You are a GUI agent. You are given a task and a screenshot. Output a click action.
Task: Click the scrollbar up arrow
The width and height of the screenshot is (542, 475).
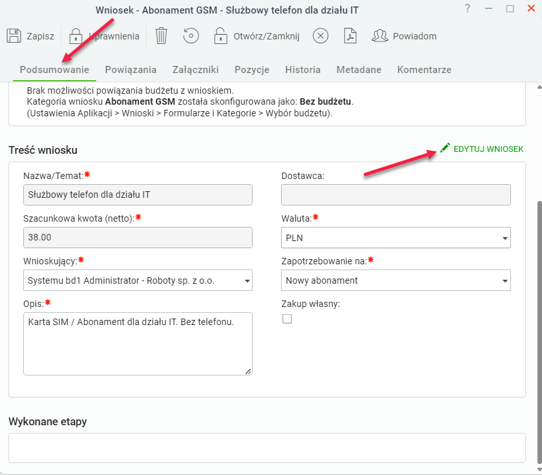tap(539, 87)
